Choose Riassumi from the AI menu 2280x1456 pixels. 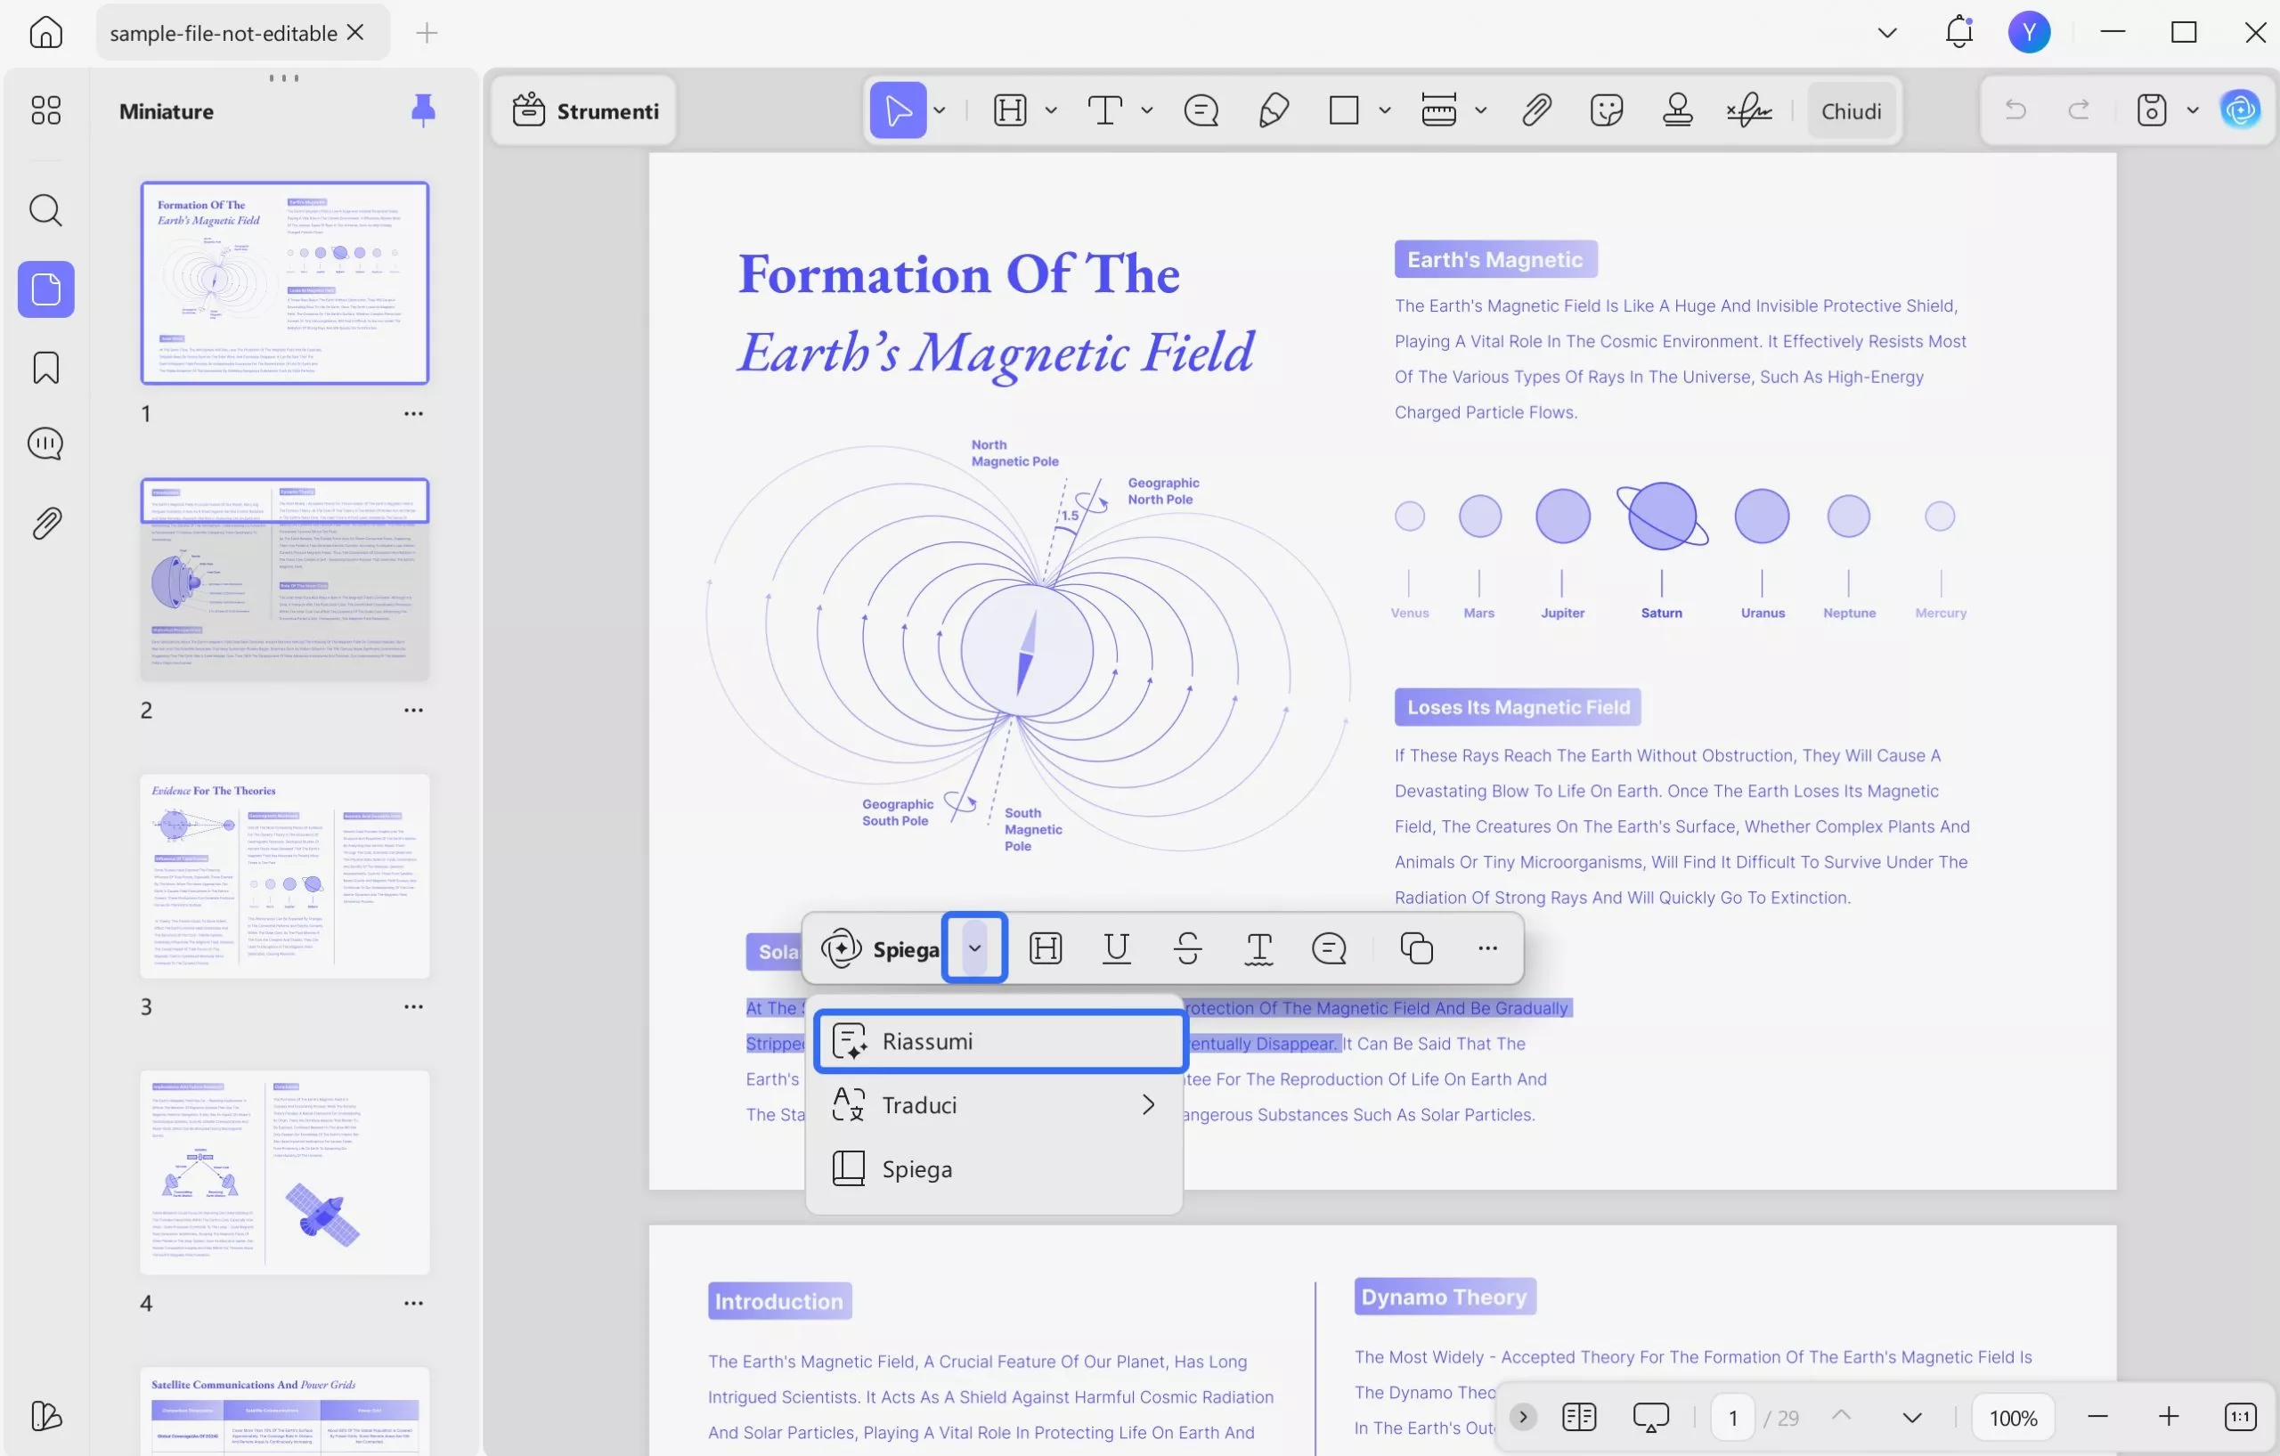click(x=999, y=1041)
